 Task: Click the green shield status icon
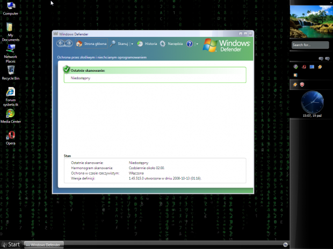pos(67,69)
